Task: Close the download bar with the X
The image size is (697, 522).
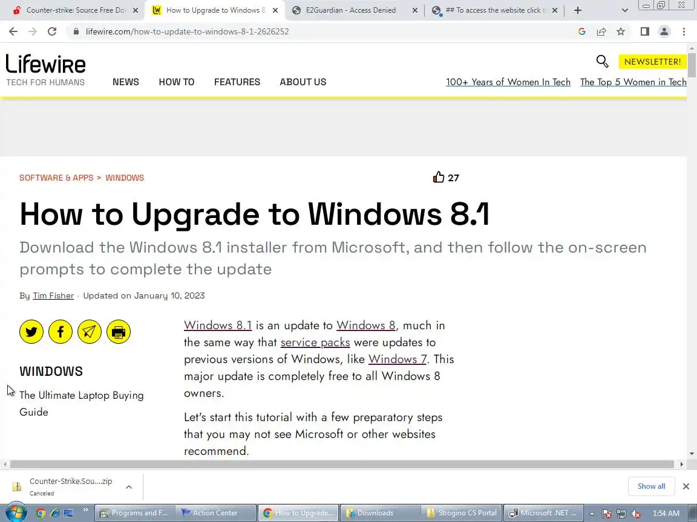Action: click(686, 486)
